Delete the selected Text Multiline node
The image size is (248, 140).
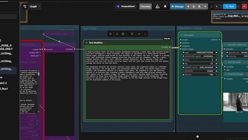pos(111,34)
